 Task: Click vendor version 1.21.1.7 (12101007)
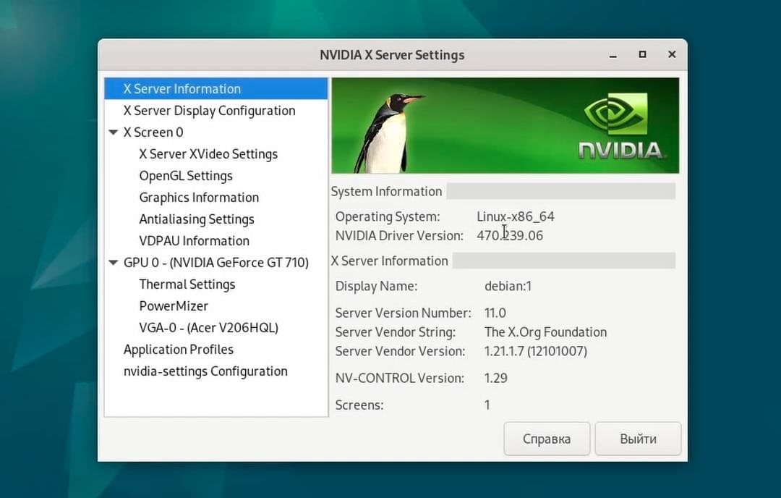point(536,352)
